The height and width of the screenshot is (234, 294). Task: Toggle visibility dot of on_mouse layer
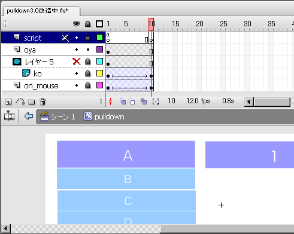point(77,85)
